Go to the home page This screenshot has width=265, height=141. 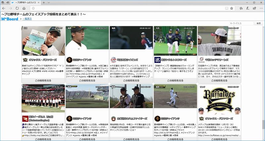pos(24,8)
